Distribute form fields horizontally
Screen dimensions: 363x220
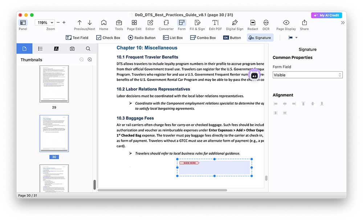(276, 113)
